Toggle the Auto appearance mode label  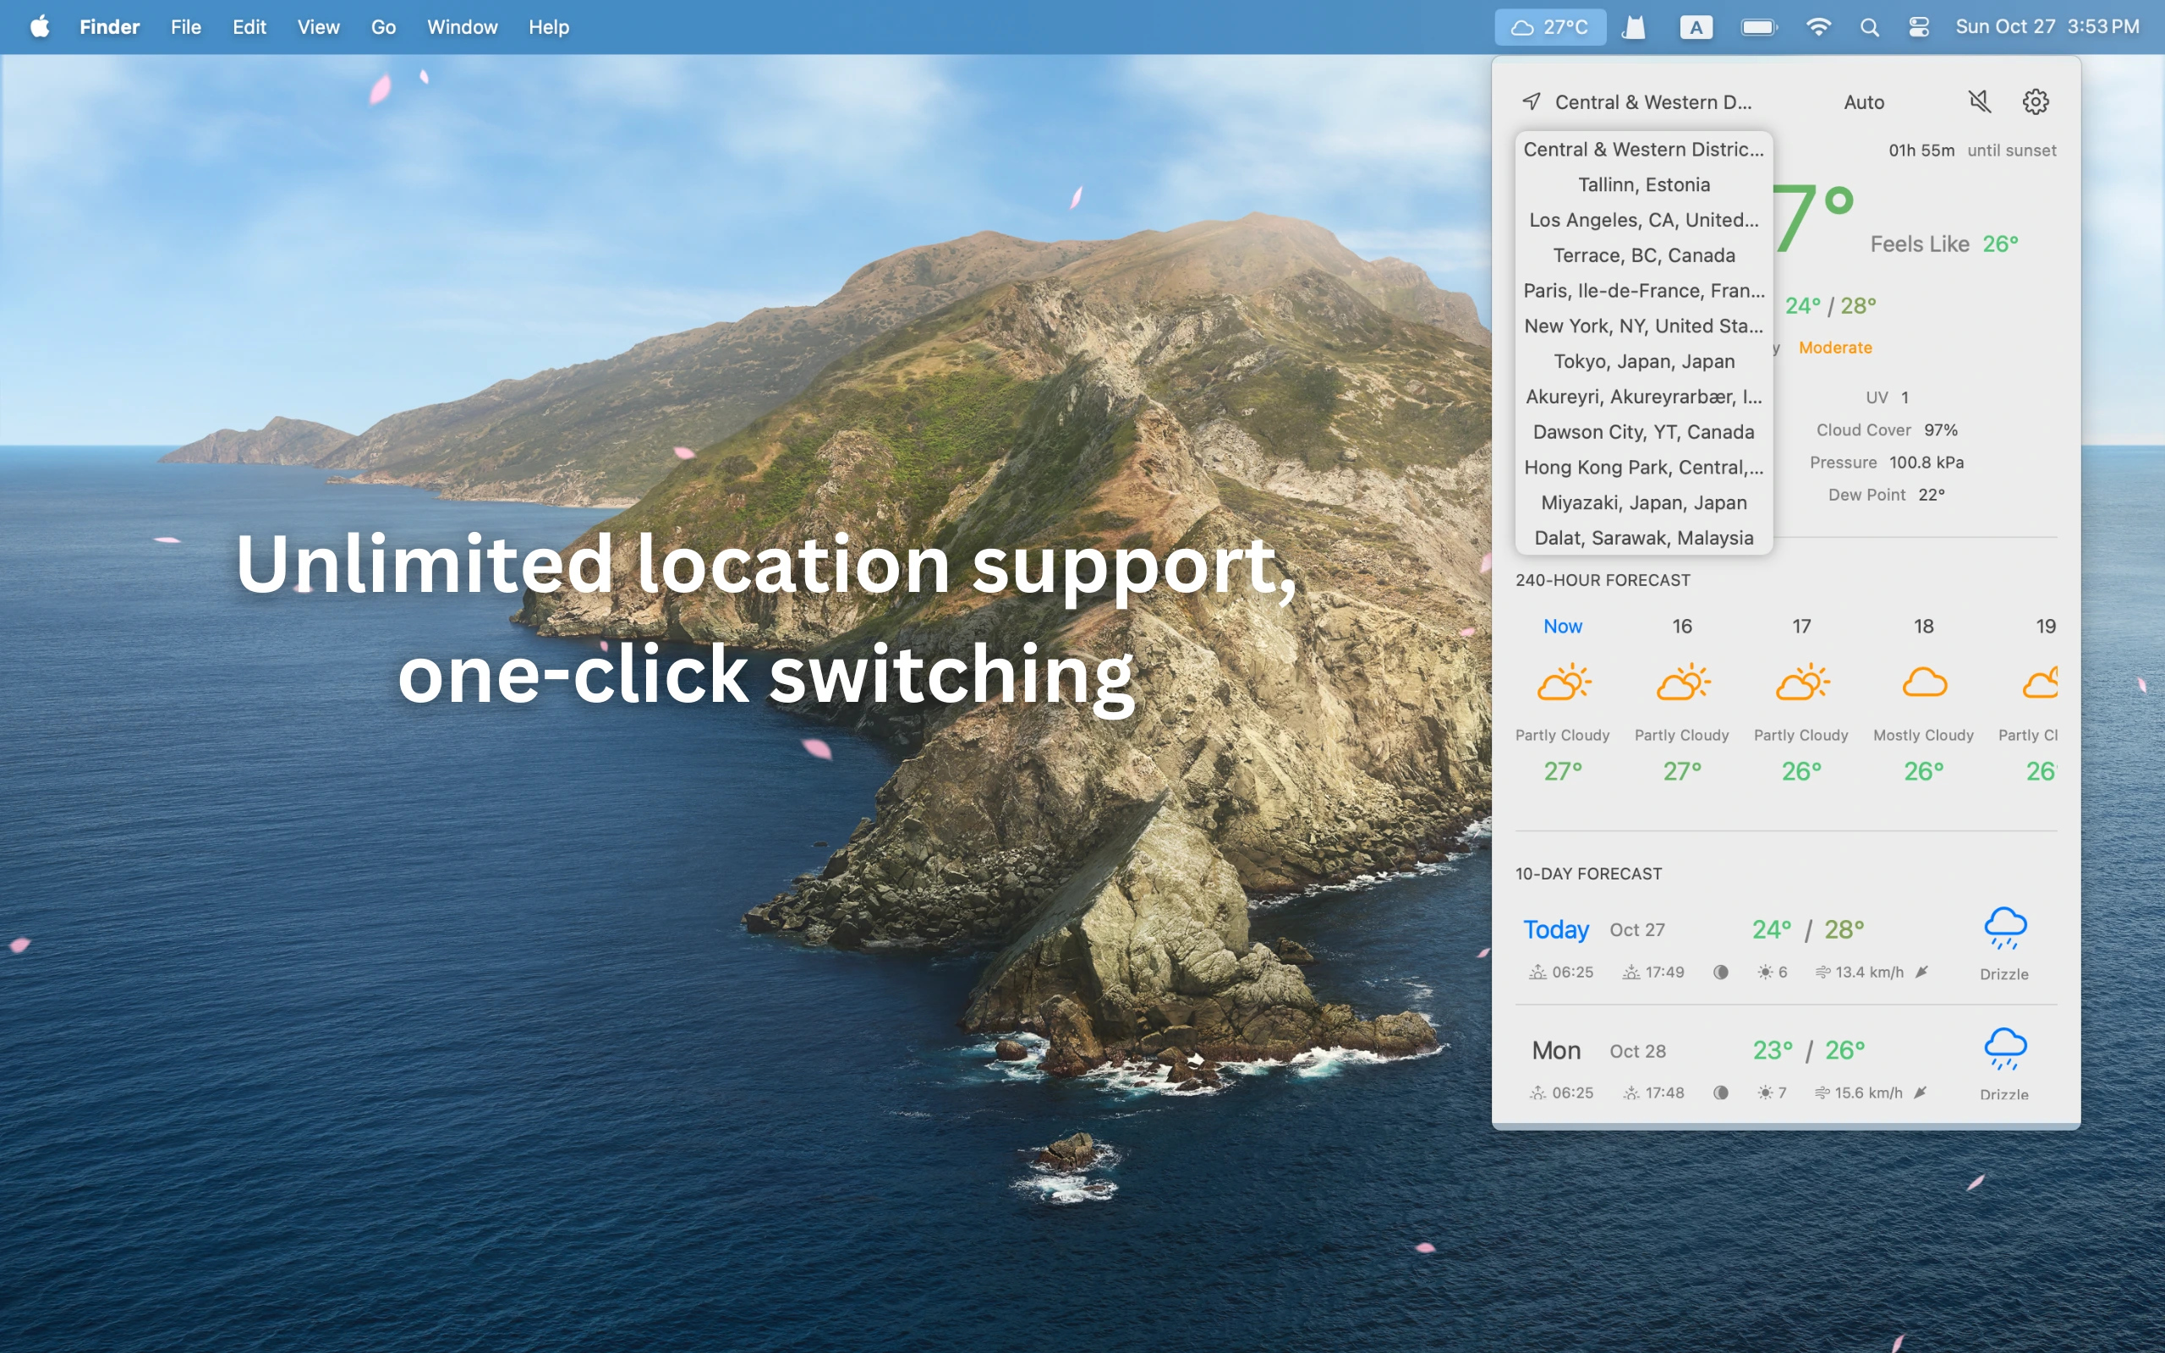coord(1864,102)
